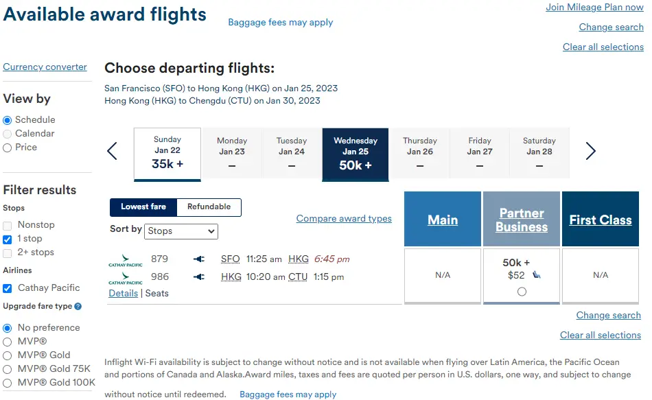Choose MVP Gold 75K upgrade preference

click(8, 369)
